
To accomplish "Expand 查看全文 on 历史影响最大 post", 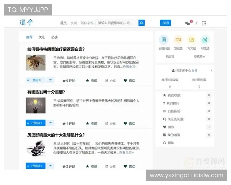I will [126, 152].
